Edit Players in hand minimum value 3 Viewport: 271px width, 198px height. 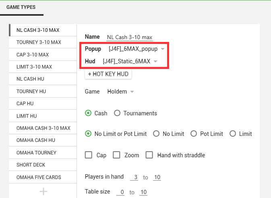134,177
